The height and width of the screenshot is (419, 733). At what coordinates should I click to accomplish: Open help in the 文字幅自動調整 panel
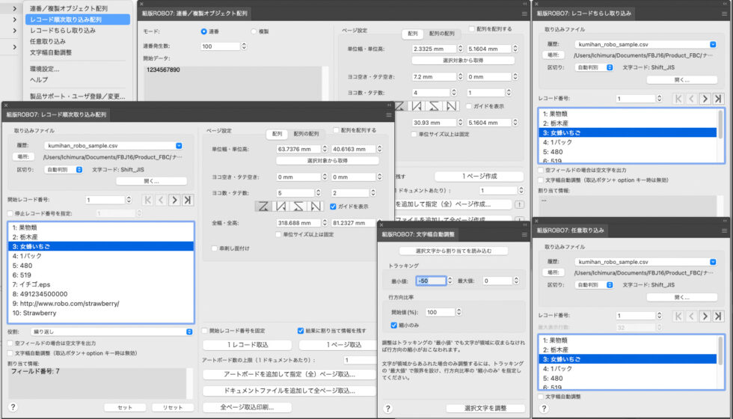[x=387, y=409]
